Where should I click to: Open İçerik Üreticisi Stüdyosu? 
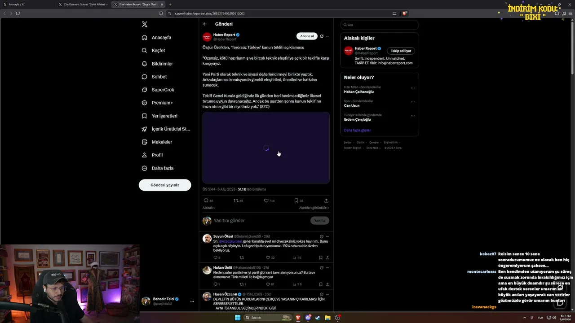[165, 129]
